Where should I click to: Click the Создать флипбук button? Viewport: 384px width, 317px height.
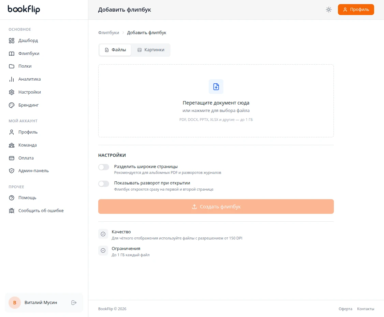tap(216, 207)
